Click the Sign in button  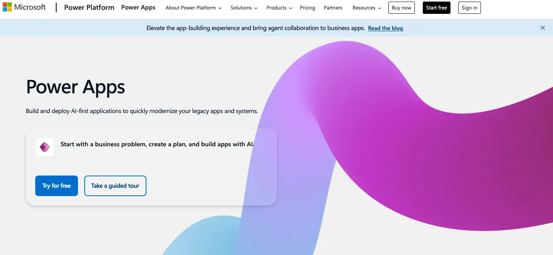pos(469,8)
